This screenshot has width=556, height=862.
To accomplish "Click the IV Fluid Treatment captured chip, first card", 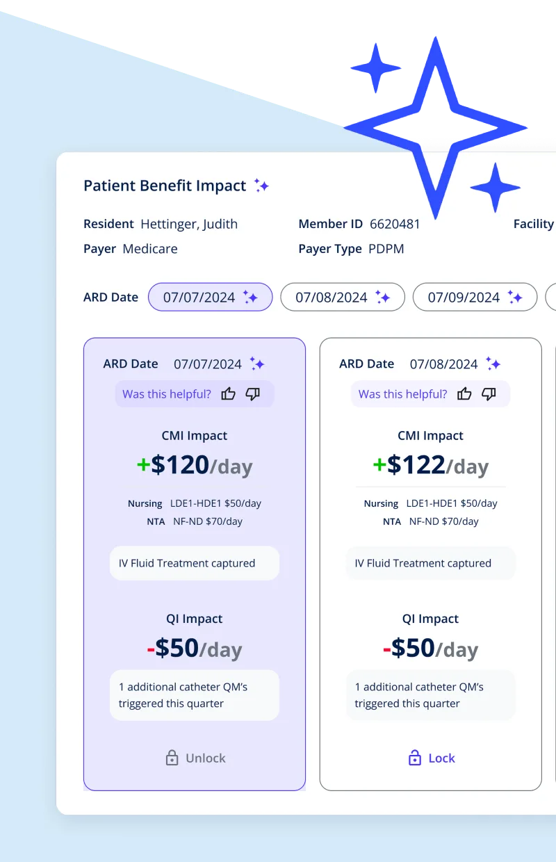I will tap(195, 563).
